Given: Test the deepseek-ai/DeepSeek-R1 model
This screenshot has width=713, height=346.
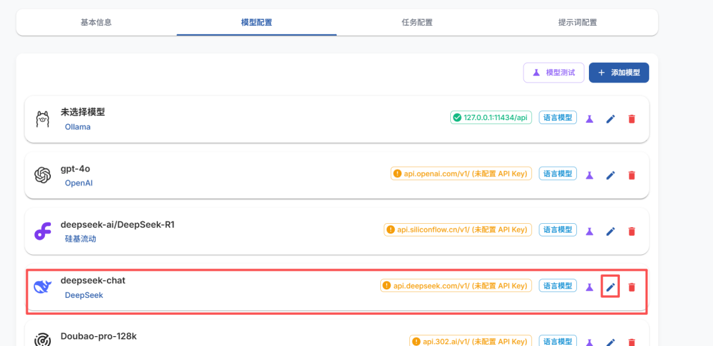Looking at the screenshot, I should [590, 231].
